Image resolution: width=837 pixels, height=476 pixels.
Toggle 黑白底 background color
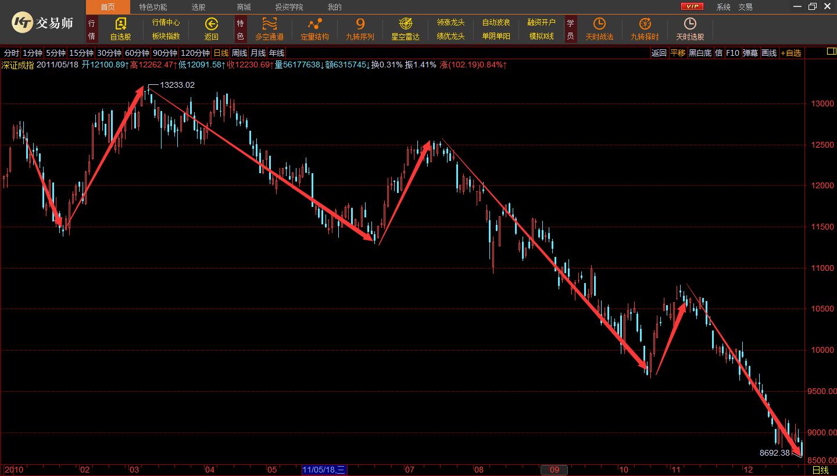[x=700, y=53]
